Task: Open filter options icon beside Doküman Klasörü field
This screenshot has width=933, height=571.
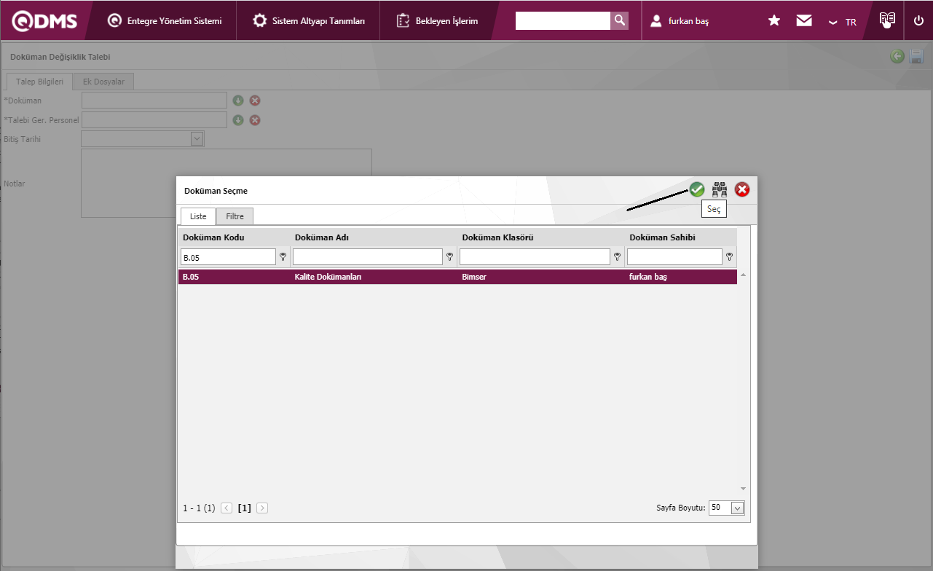Action: pos(617,256)
